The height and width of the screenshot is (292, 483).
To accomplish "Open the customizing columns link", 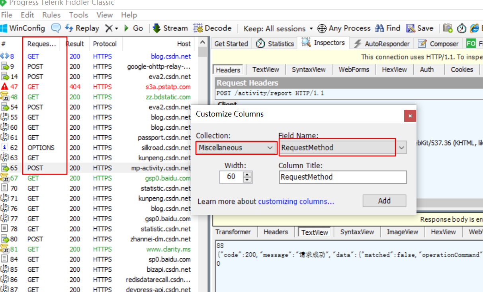I will click(296, 202).
